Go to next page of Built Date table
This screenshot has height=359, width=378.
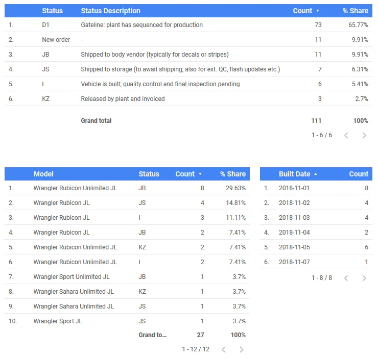[x=364, y=278]
